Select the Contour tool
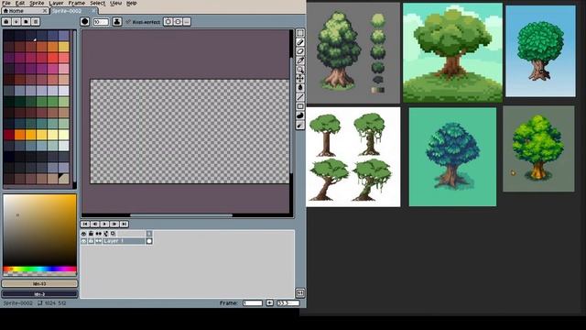Image resolution: width=586 pixels, height=330 pixels. (300, 115)
